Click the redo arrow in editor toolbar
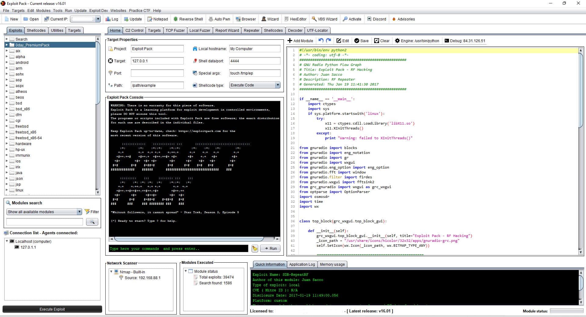The image size is (586, 317). [x=328, y=40]
